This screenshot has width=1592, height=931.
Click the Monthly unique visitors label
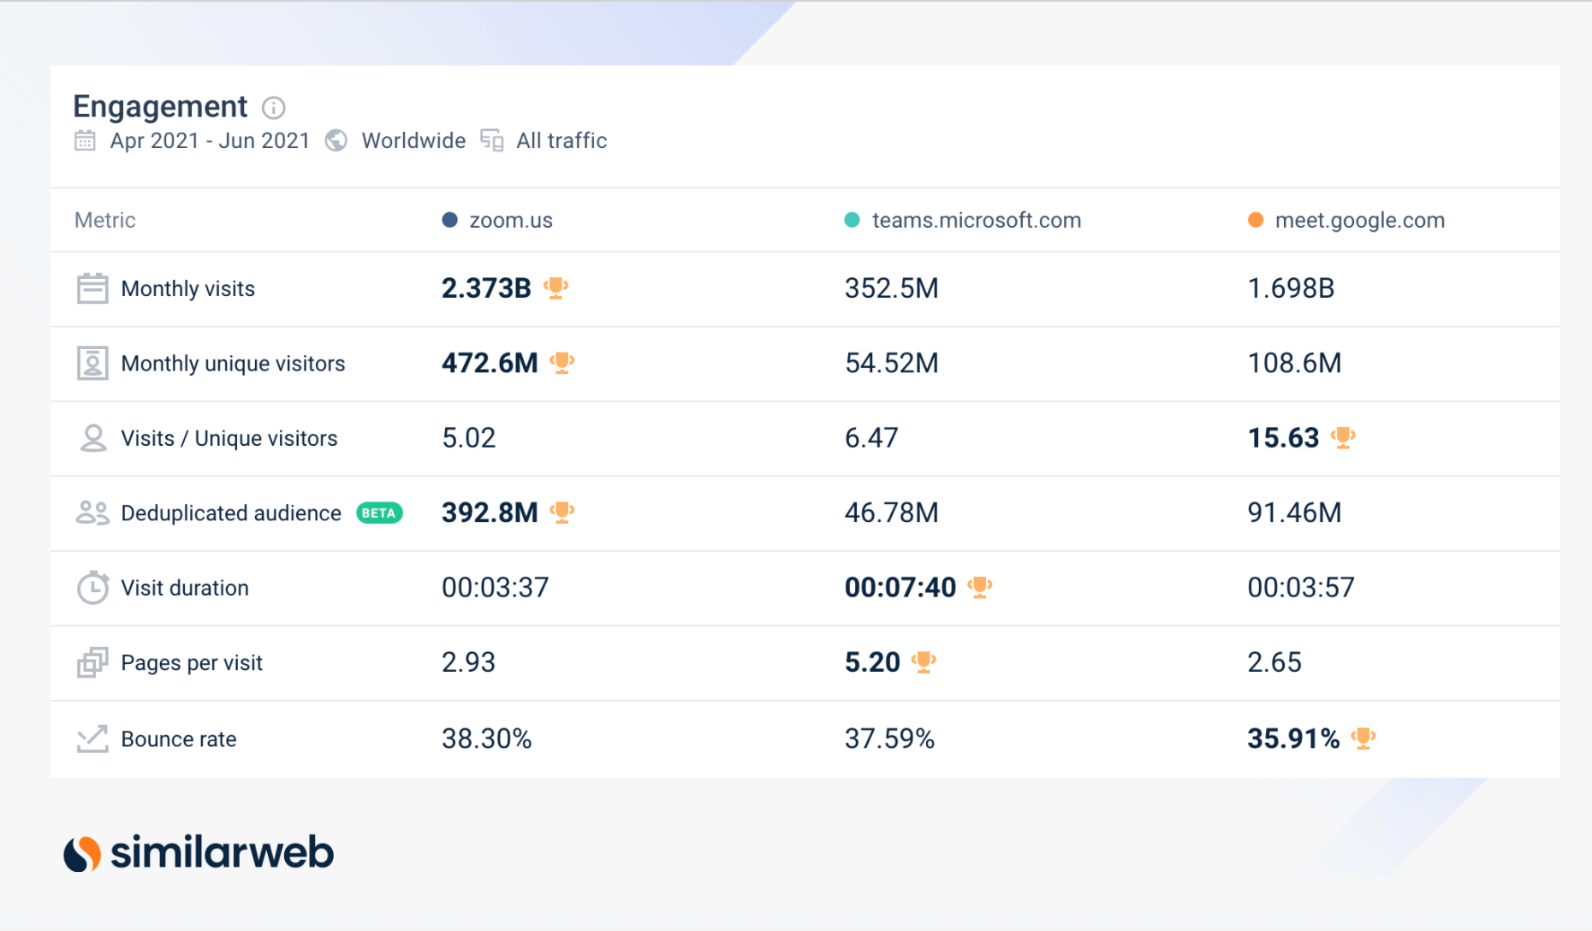233,364
